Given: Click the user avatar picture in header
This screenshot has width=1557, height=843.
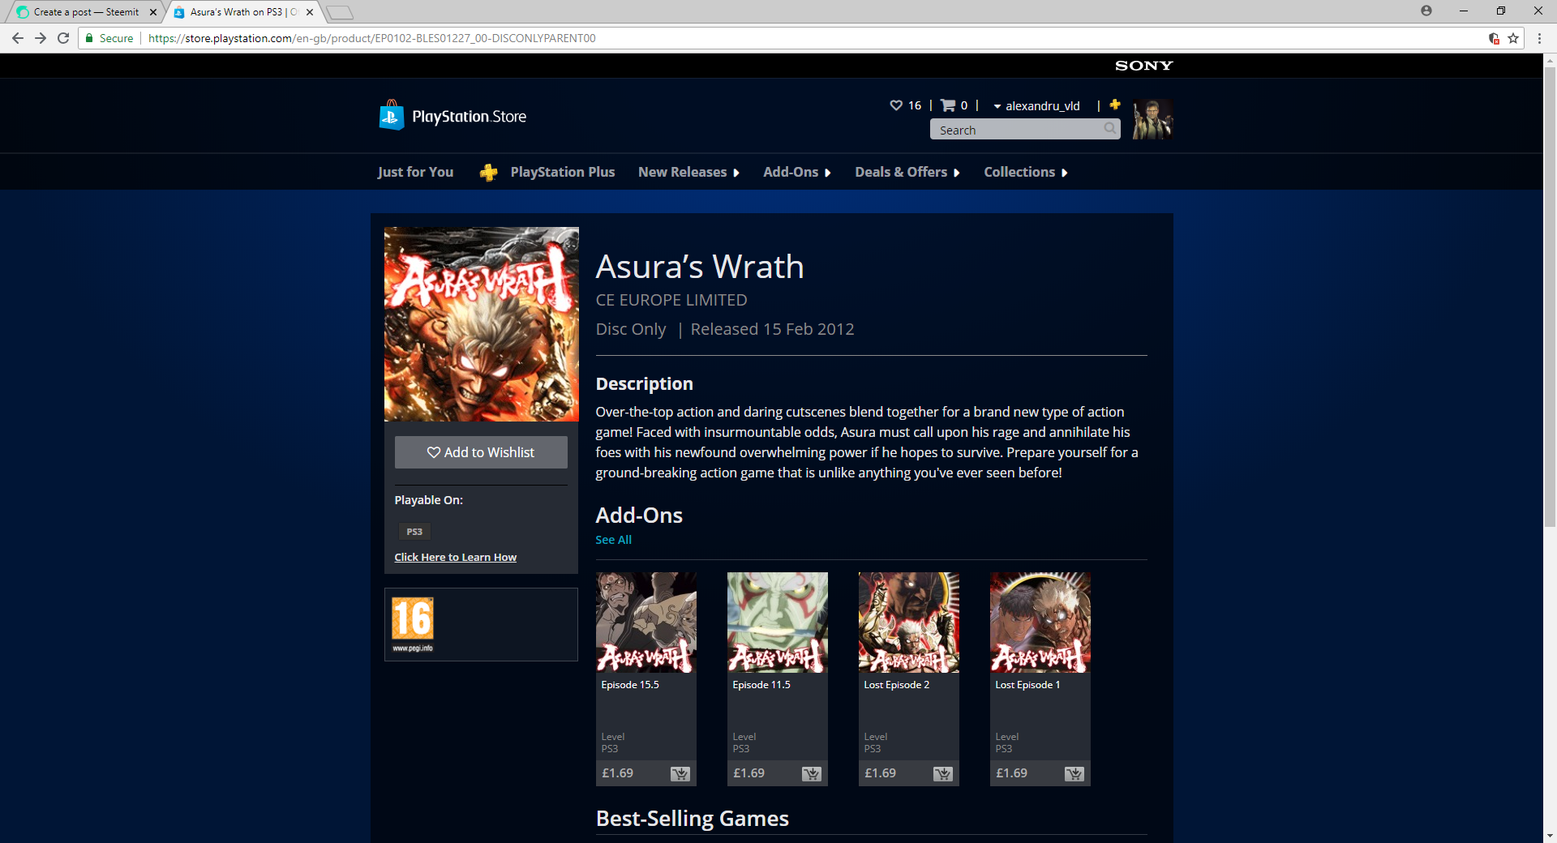Looking at the screenshot, I should pyautogui.click(x=1152, y=119).
